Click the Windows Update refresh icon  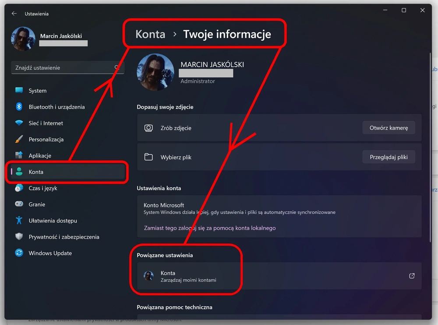19,253
